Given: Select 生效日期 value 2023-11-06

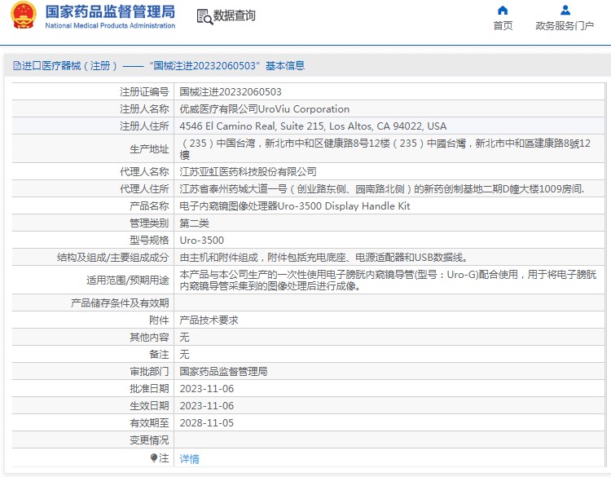Looking at the screenshot, I should coord(207,406).
